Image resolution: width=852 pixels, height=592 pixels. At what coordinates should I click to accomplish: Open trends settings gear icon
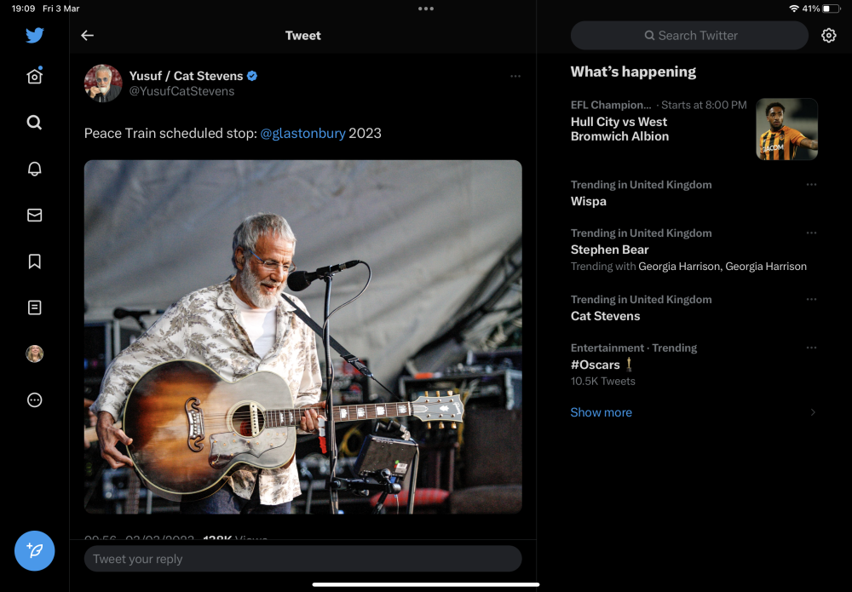click(829, 35)
